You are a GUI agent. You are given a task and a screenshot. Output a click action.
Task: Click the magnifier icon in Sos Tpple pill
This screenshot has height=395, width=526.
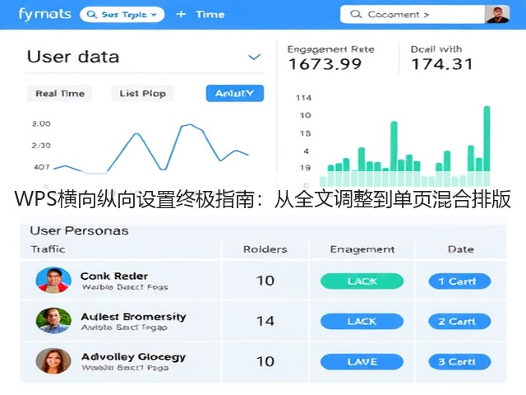click(91, 15)
